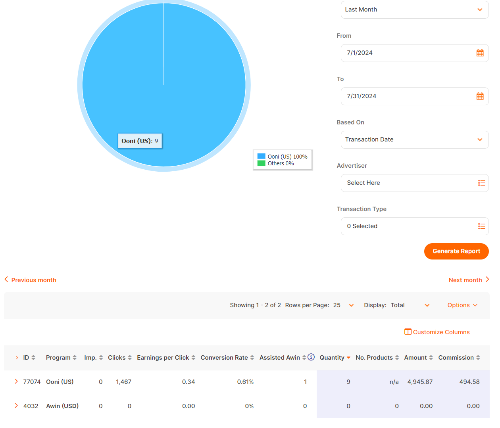Open the To date calendar icon
This screenshot has height=428, width=500.
(x=480, y=96)
